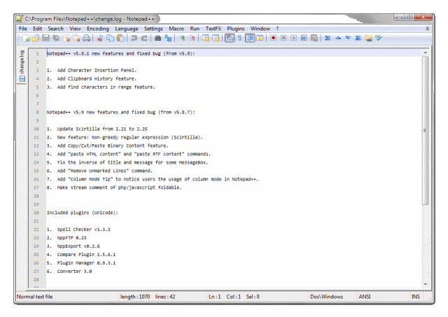Toggle INS mode in the status bar

[416, 297]
